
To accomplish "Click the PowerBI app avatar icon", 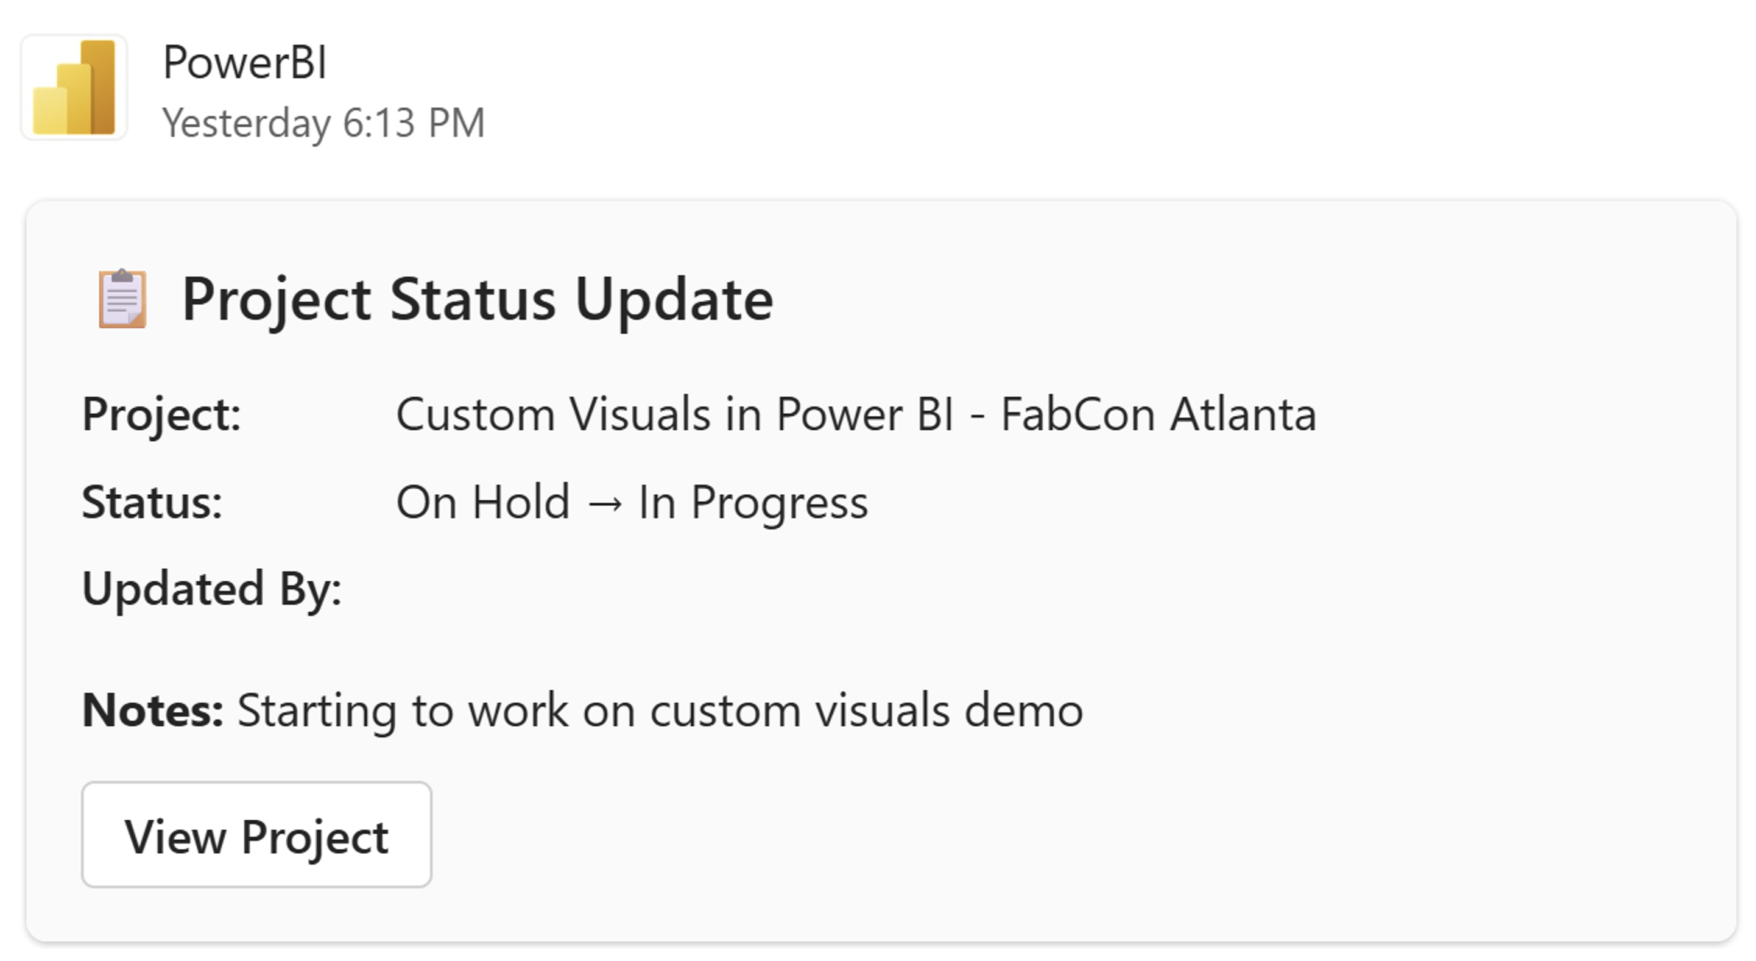I will click(x=74, y=87).
